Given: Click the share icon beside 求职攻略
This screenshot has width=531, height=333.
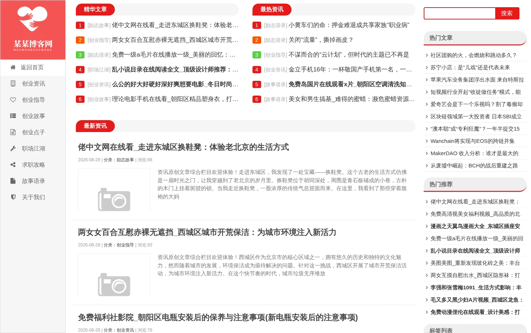Looking at the screenshot, I should (13, 165).
